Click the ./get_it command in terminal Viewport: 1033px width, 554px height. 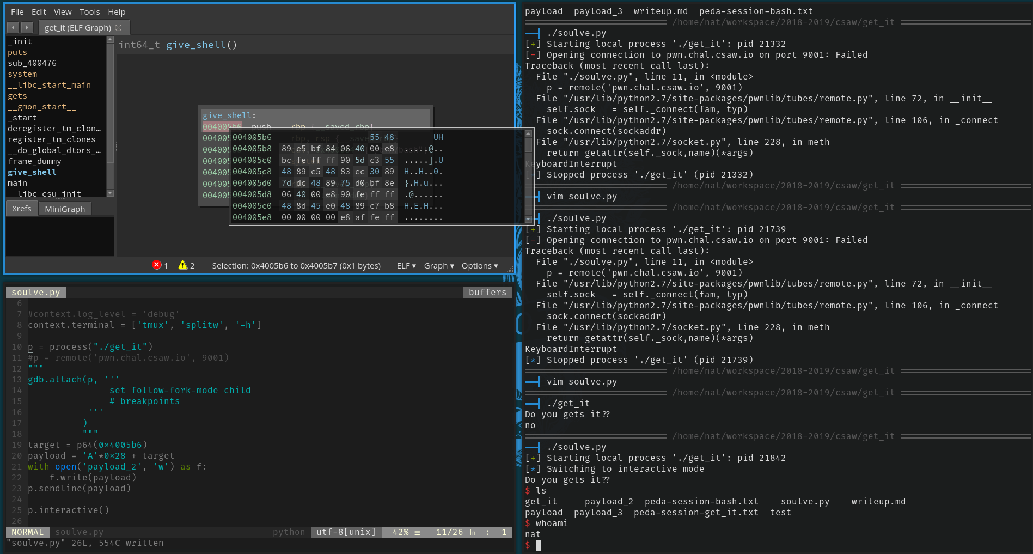568,404
